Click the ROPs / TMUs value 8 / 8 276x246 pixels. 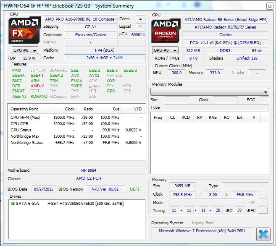click(x=193, y=58)
